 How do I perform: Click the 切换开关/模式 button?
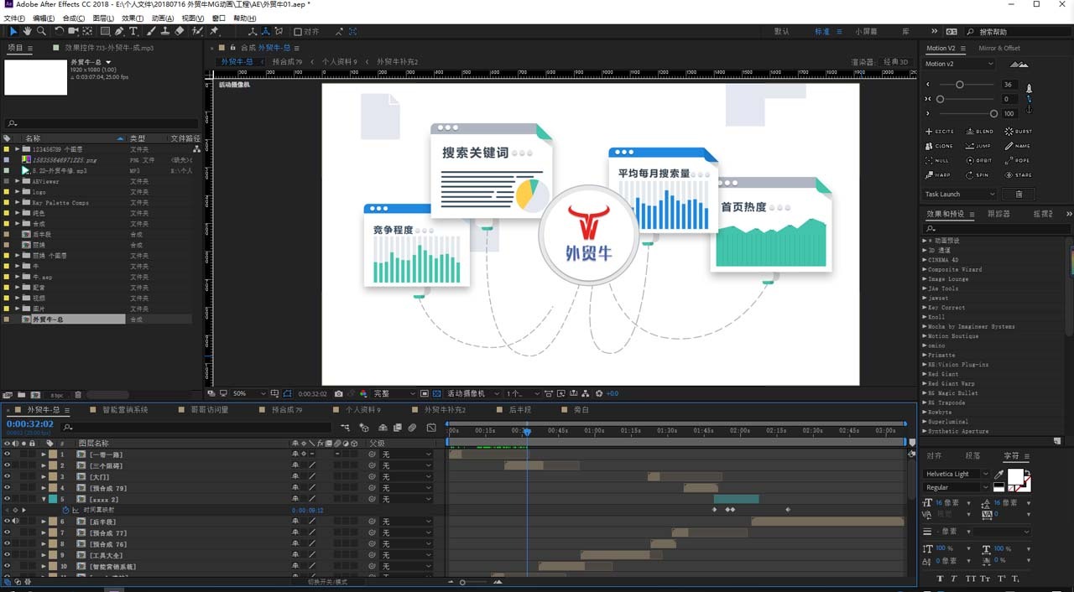pyautogui.click(x=327, y=581)
